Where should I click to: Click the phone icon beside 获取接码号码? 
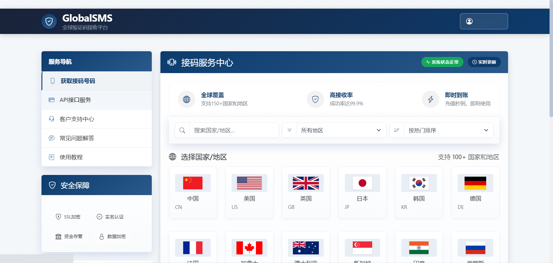[52, 81]
